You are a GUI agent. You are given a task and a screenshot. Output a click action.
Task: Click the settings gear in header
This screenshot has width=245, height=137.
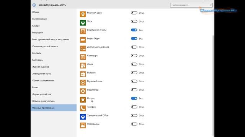[x=34, y=5]
